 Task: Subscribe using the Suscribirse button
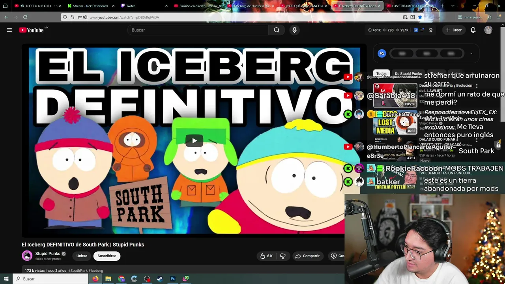[107, 256]
